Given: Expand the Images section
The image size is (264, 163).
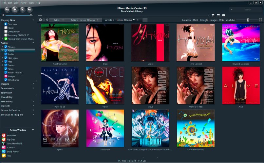Looking at the screenshot, I should (x=33, y=84).
